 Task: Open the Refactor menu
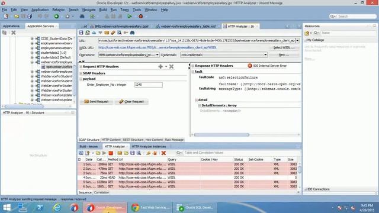pos(58,9)
